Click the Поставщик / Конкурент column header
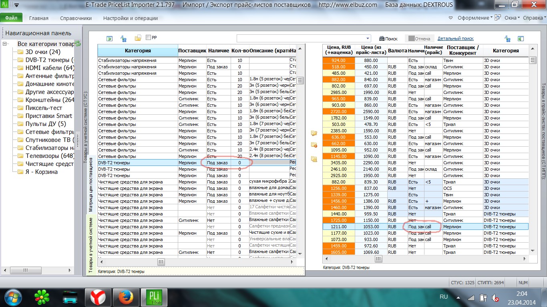The image size is (547, 307). [x=463, y=50]
